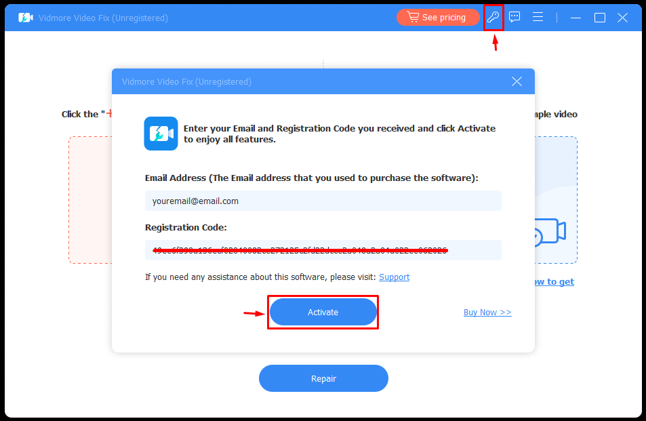The height and width of the screenshot is (421, 646).
Task: Click the key-shaped Register icon
Action: coord(493,18)
